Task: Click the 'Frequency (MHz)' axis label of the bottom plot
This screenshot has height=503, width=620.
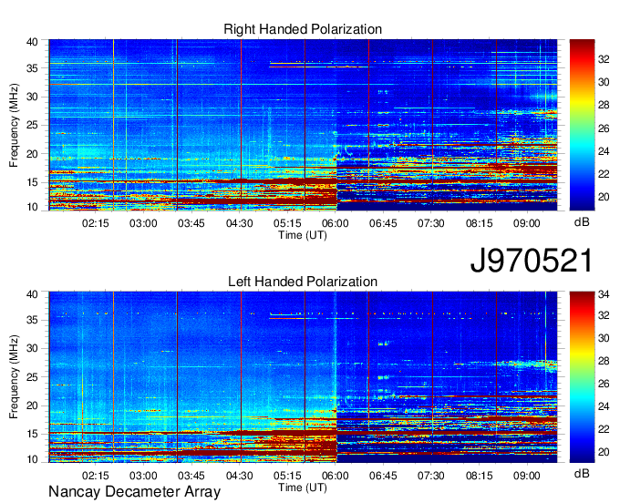Action: (x=14, y=377)
